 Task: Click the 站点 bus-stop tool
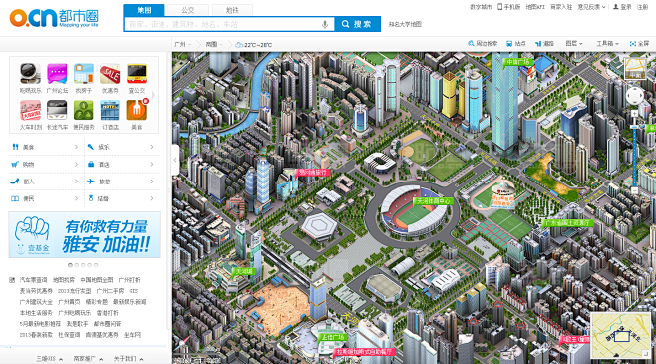pyautogui.click(x=515, y=44)
